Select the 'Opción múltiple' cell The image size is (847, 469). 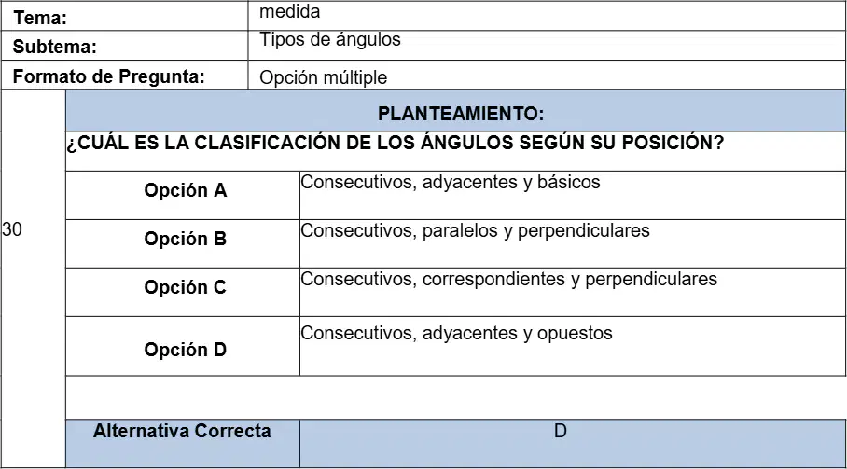[x=547, y=75]
